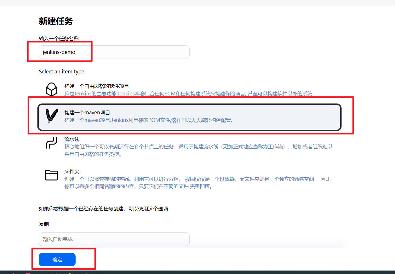395x274 pixels.
Task: Click the folder description starting 创建一个可以嵌套存储的容器
Action: click(x=197, y=183)
